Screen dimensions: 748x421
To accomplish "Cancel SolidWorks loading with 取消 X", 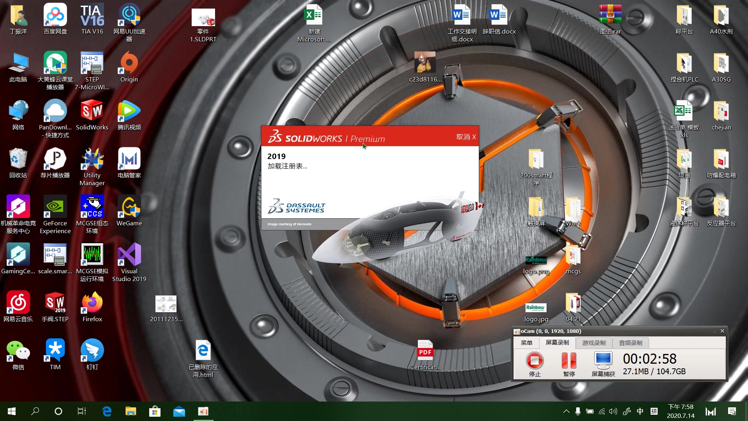I will [466, 137].
